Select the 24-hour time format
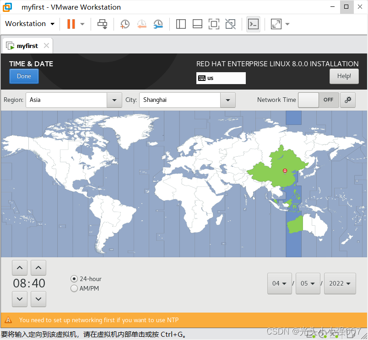This screenshot has height=340, width=368. click(86, 279)
